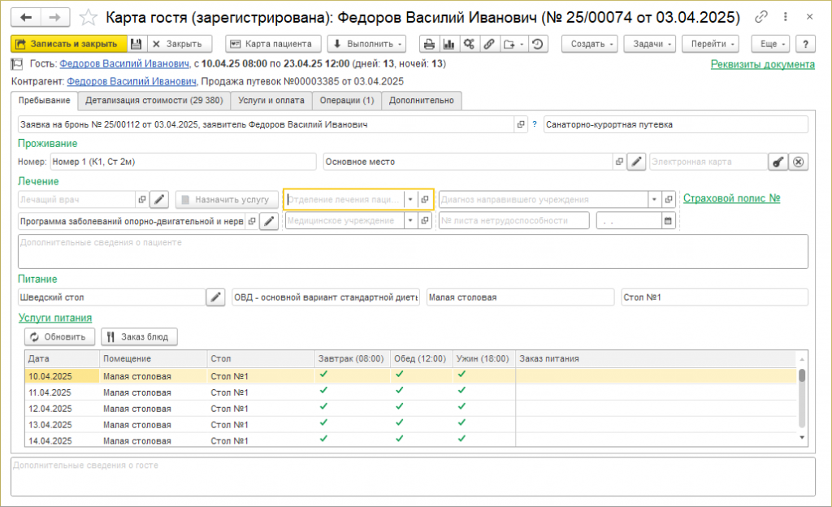Edit accommodation with the pencil after Основное место
832x507 pixels.
coord(636,162)
